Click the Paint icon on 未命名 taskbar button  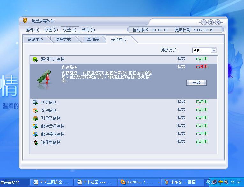coord(166,182)
